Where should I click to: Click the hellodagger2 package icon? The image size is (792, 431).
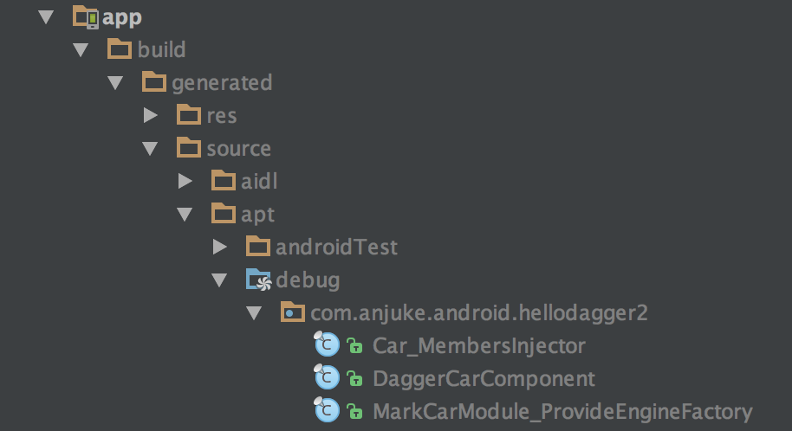click(293, 312)
